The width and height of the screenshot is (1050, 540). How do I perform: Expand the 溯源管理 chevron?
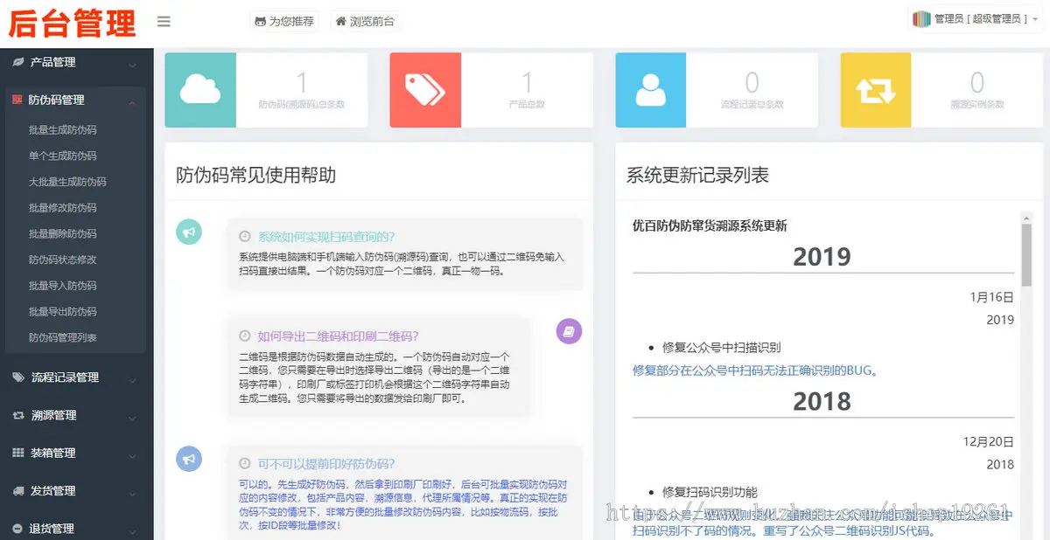tap(132, 418)
